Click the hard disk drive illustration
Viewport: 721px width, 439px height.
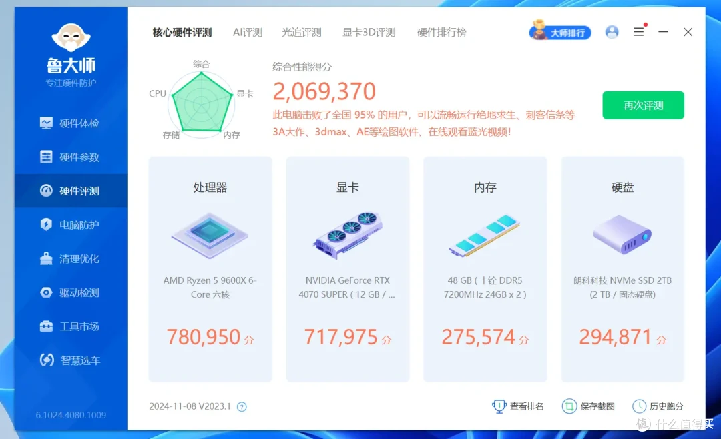(x=622, y=234)
